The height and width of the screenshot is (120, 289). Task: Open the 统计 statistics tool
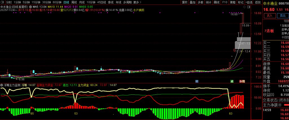[209, 2]
